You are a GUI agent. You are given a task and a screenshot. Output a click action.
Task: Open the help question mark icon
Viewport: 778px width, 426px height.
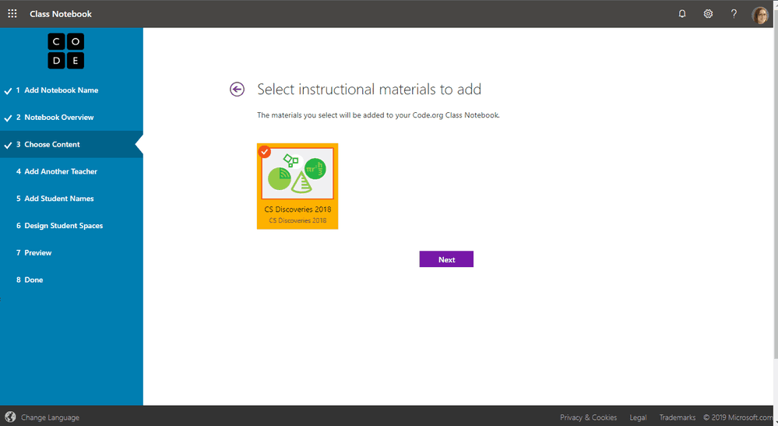click(734, 13)
